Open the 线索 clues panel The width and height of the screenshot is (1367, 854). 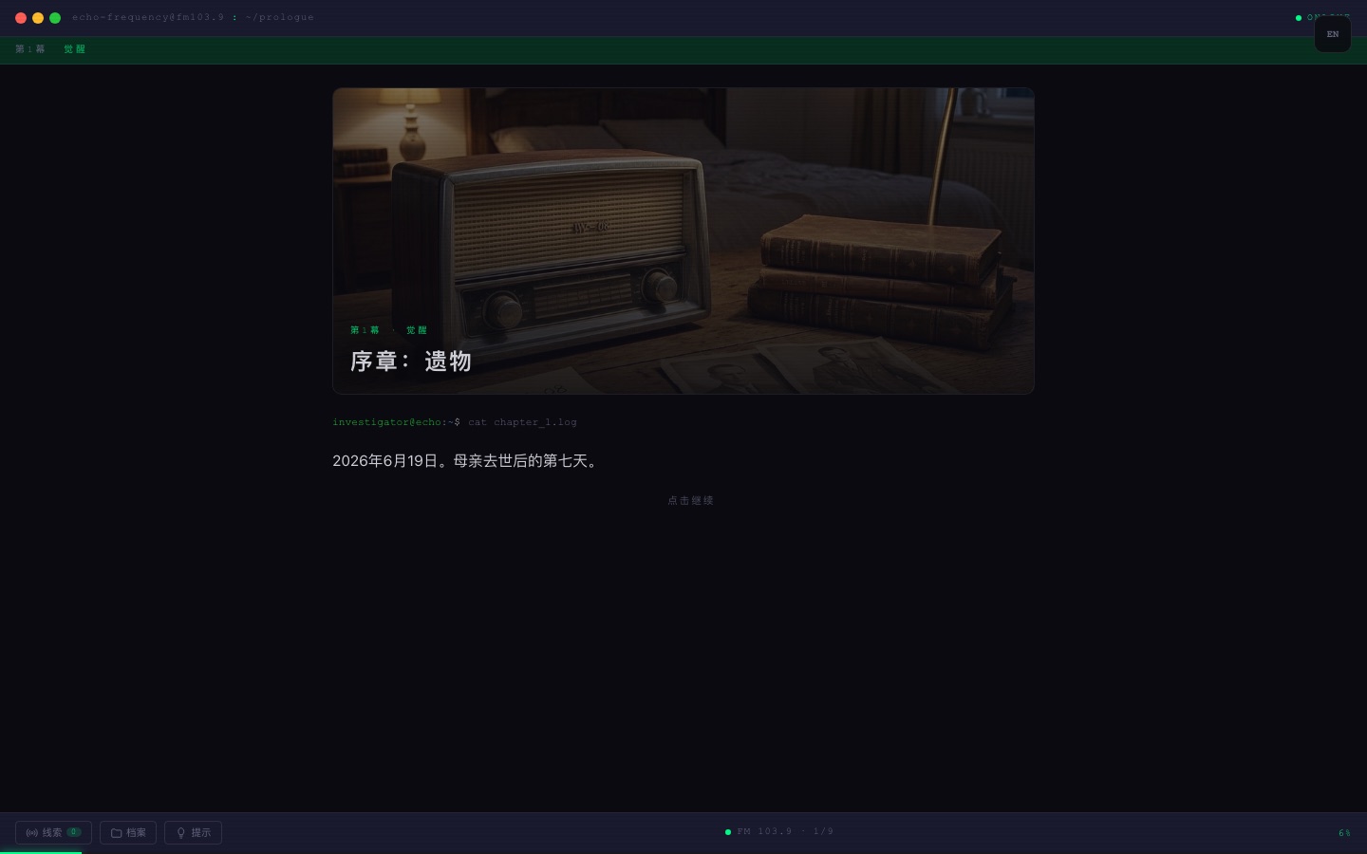53,832
